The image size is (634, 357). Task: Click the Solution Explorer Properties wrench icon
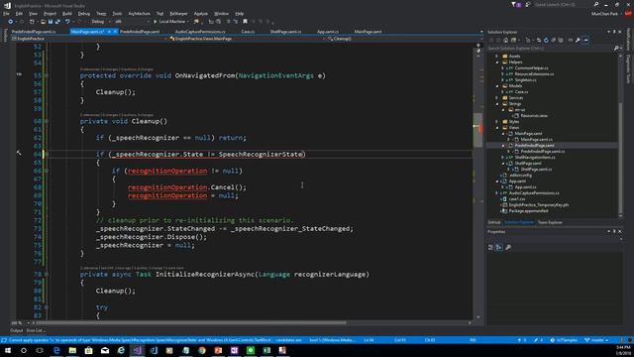pos(578,40)
